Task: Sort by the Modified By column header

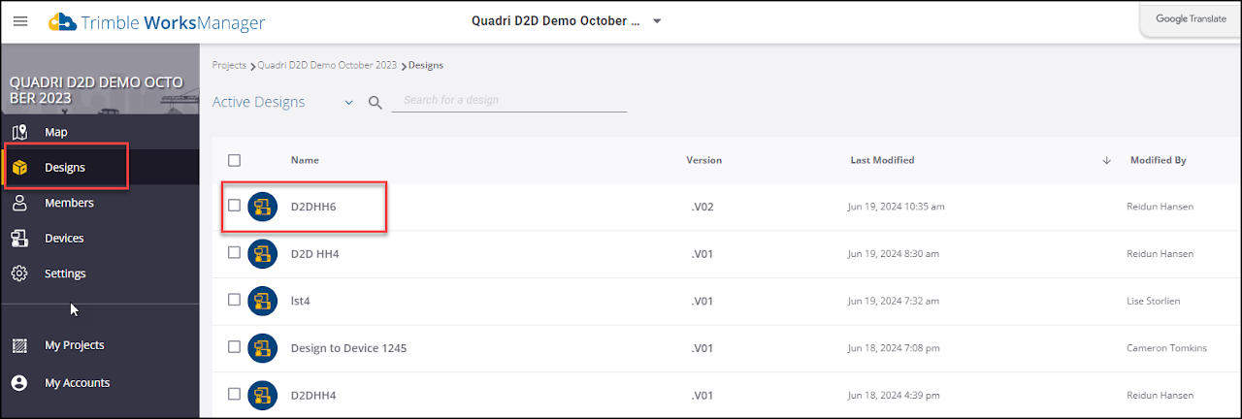Action: pyautogui.click(x=1158, y=160)
